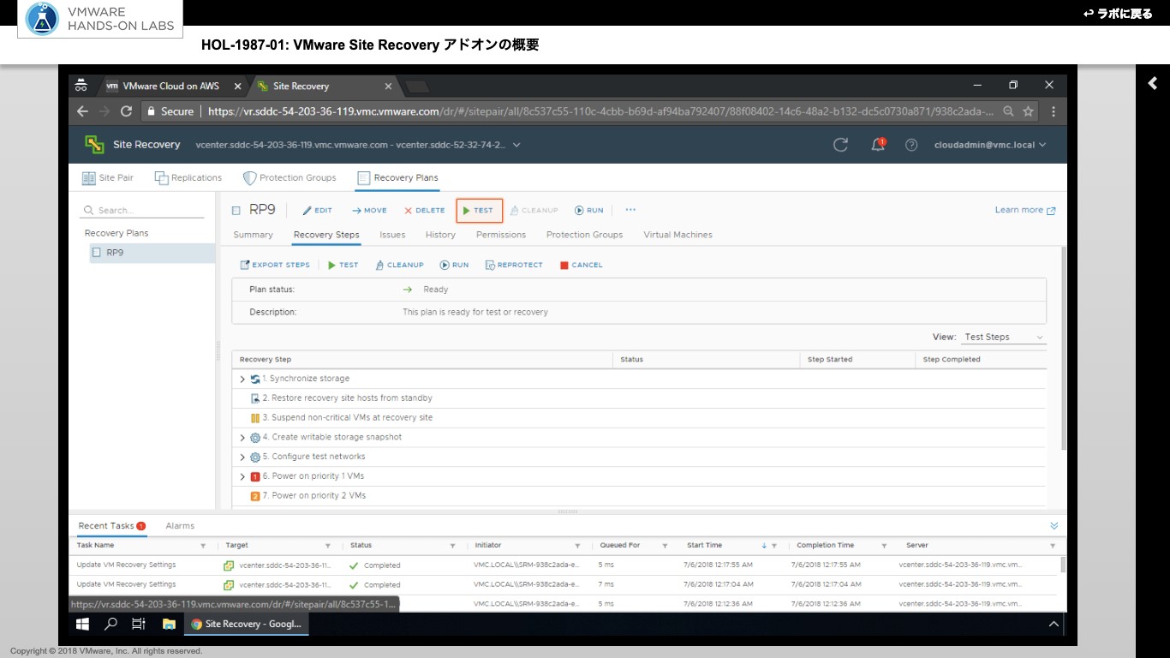
Task: Click Site Recovery Chrome taskbar button
Action: 246,624
